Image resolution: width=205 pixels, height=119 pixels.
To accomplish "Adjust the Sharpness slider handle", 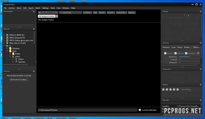I will pyautogui.click(x=180, y=62).
